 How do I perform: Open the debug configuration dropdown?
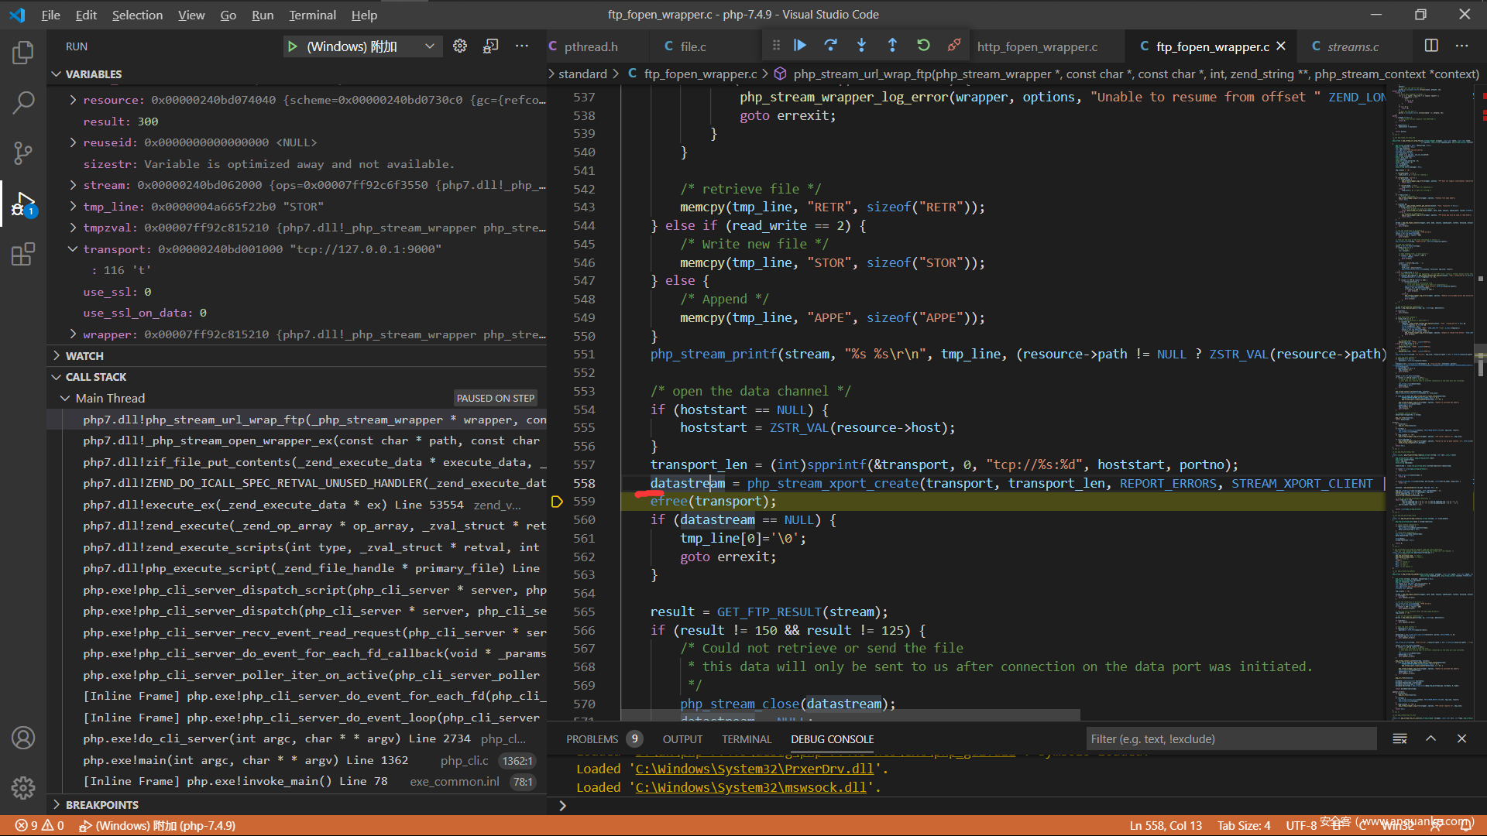430,46
